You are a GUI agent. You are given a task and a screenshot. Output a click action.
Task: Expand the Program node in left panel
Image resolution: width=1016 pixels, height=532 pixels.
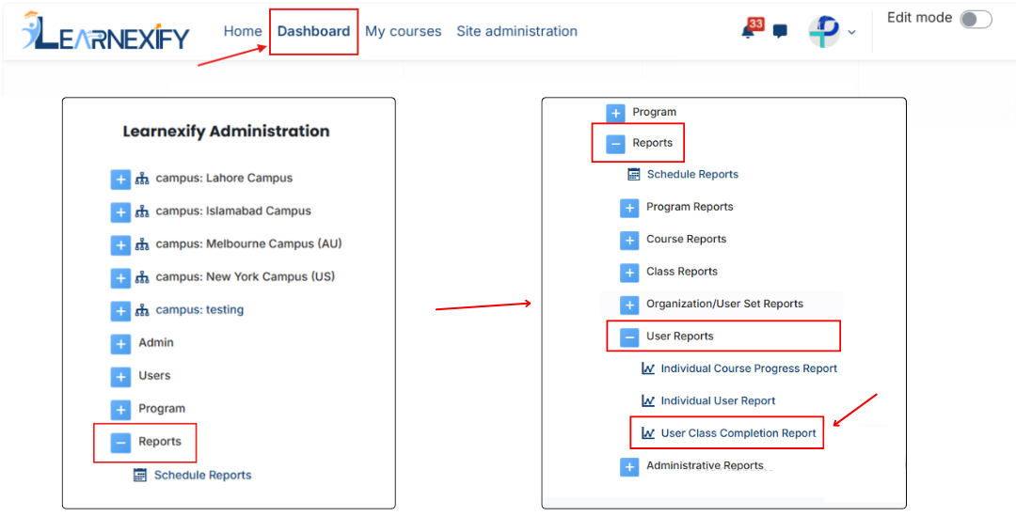120,411
